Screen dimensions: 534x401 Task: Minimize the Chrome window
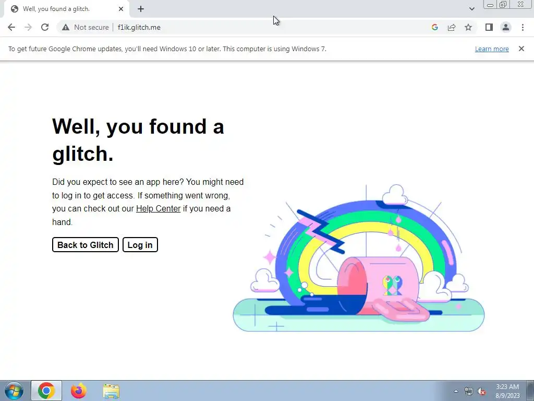pyautogui.click(x=490, y=4)
